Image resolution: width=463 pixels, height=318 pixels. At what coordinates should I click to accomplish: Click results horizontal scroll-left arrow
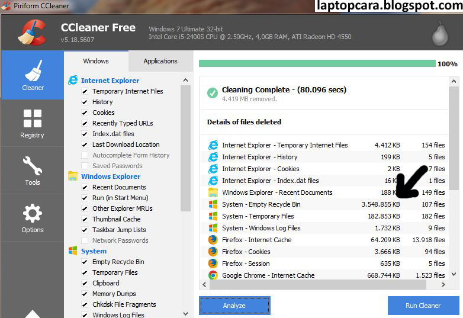click(204, 284)
